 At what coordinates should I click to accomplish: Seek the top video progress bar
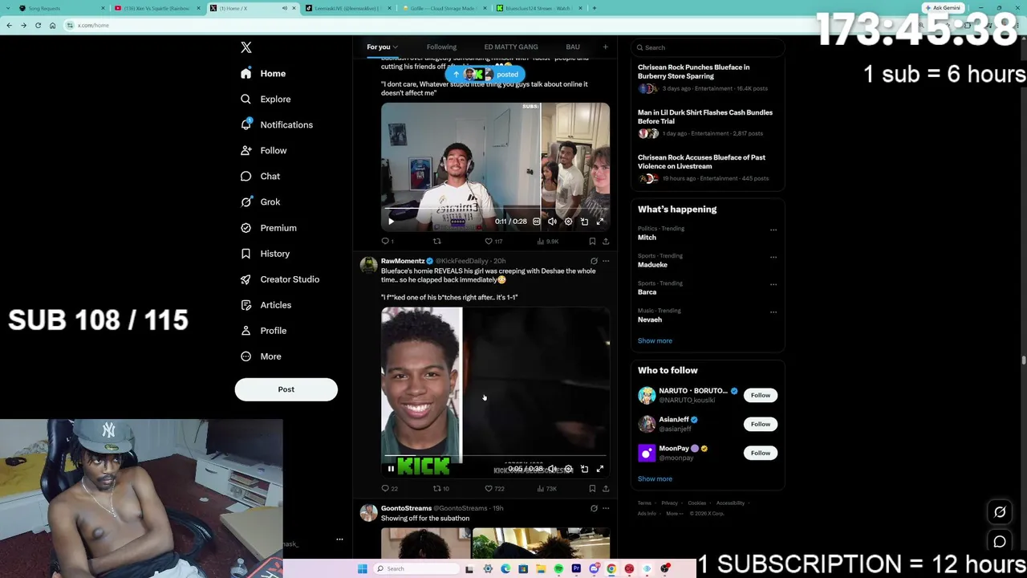point(495,210)
